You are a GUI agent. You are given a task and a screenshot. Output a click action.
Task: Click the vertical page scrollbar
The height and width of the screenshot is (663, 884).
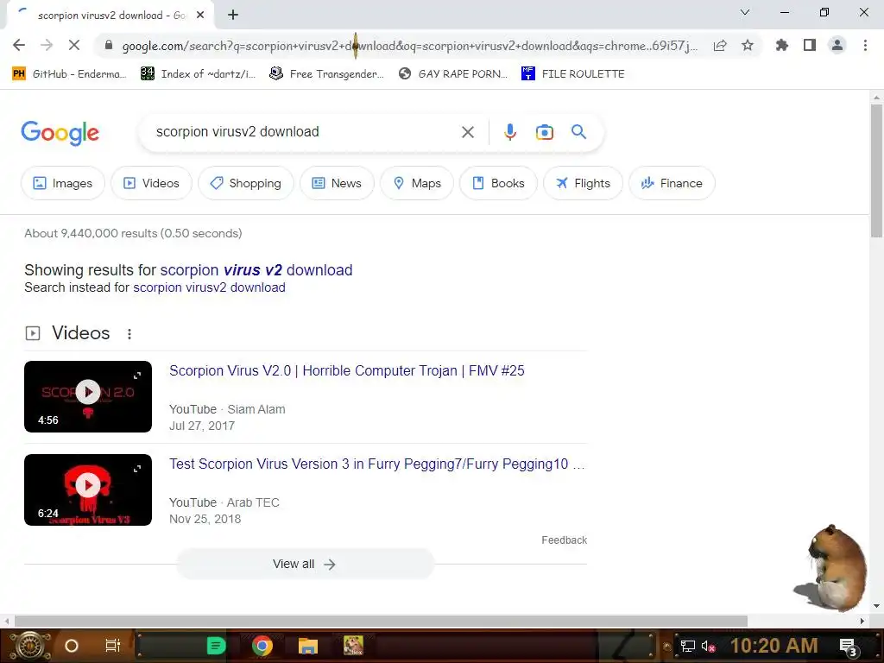(876, 171)
